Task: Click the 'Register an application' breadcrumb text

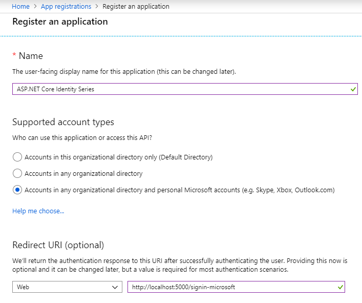Action: (x=136, y=7)
